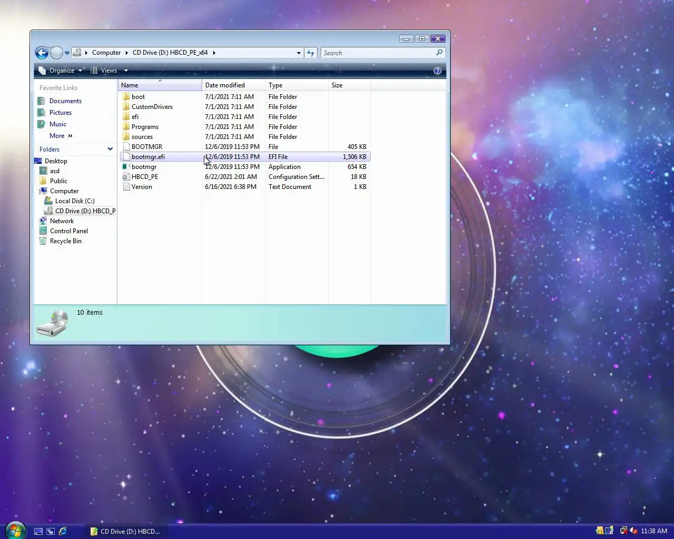Open the recent pages dropdown arrow
The width and height of the screenshot is (674, 539).
tap(67, 53)
